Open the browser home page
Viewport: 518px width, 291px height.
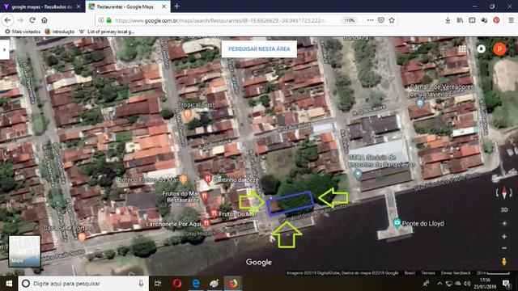45,20
